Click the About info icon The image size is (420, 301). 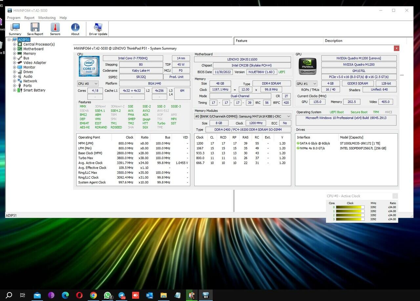[x=75, y=29]
